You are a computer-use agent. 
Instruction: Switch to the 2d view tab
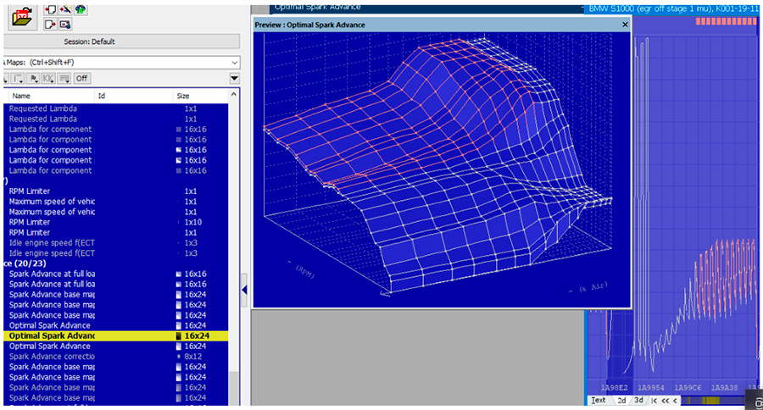[x=621, y=400]
